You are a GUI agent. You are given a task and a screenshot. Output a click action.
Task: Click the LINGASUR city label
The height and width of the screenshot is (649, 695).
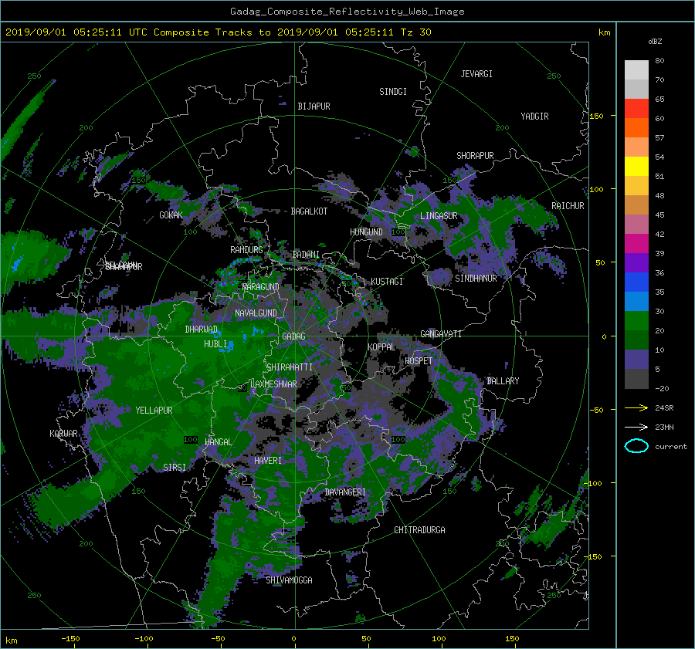(439, 216)
